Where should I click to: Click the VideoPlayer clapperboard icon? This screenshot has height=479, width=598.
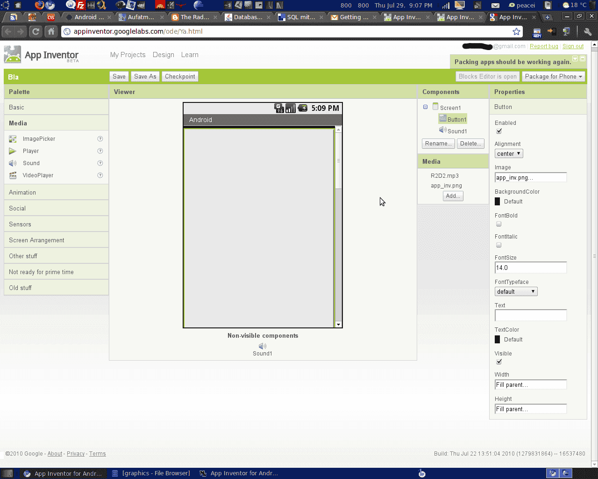pyautogui.click(x=13, y=175)
